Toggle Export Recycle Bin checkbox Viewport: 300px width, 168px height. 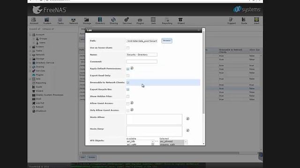128,90
